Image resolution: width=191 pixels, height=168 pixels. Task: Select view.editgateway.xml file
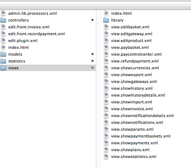point(132,34)
